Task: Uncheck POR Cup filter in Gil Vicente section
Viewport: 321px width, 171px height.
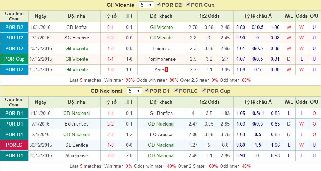Action: 188,5
